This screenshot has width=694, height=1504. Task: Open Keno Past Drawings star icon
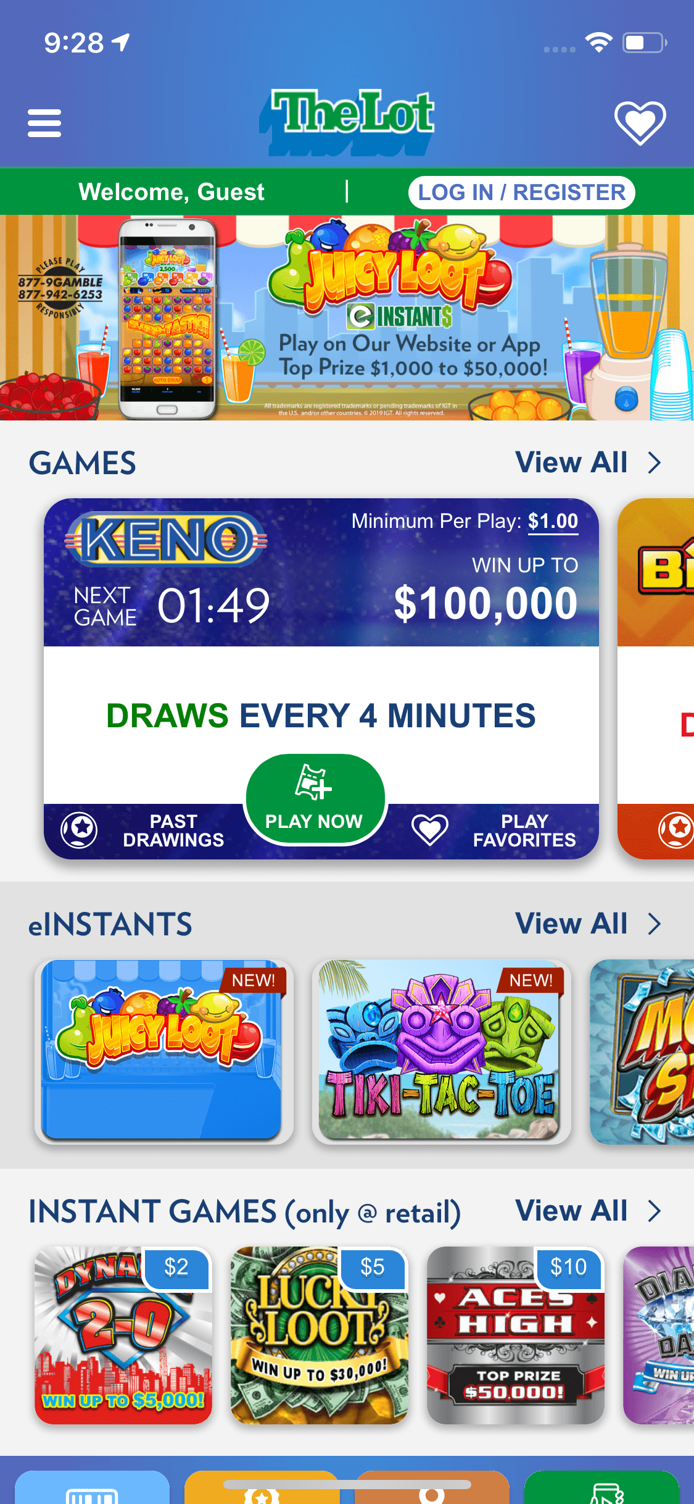[x=79, y=830]
